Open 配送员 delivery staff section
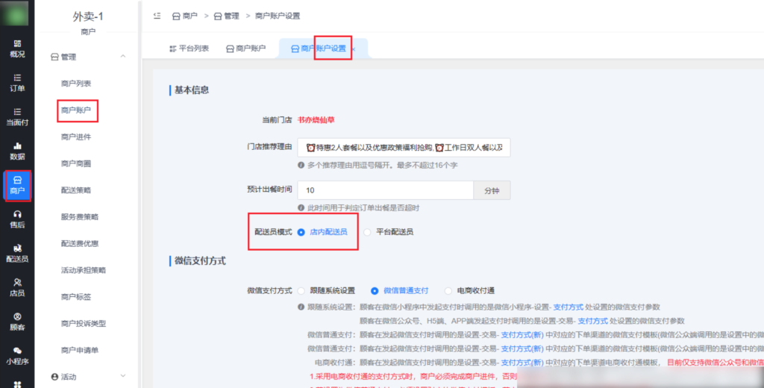The width and height of the screenshot is (764, 388). (x=17, y=253)
